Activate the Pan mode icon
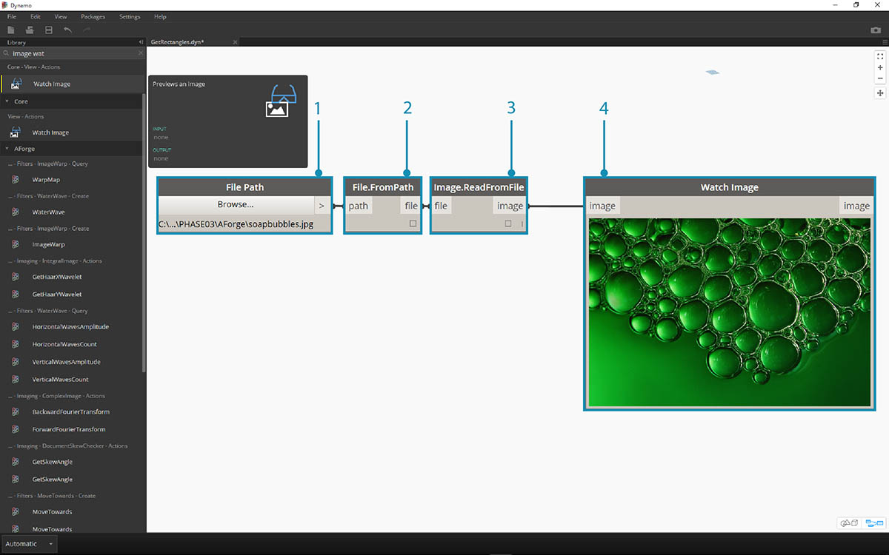The height and width of the screenshot is (555, 889). point(880,93)
